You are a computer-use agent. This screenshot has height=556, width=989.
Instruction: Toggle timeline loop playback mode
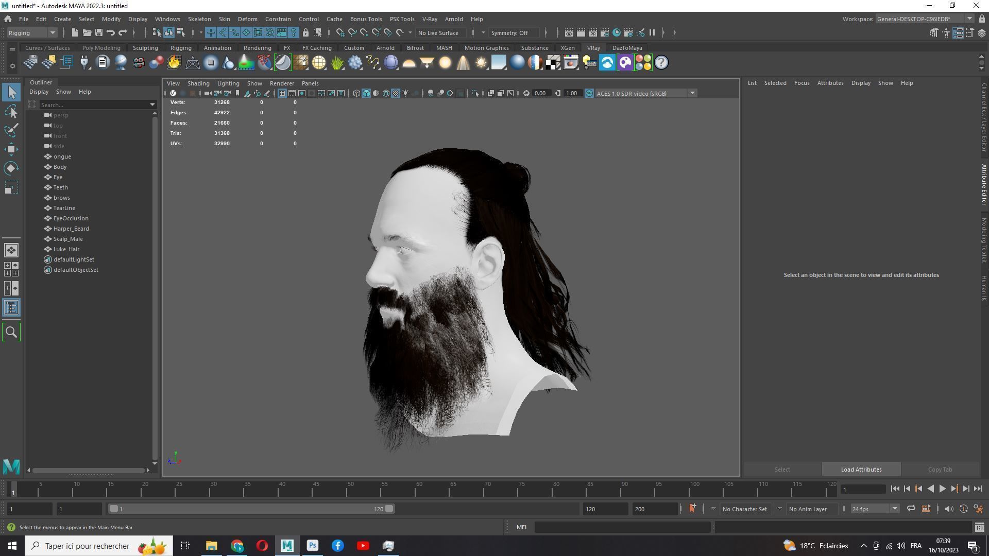click(911, 509)
